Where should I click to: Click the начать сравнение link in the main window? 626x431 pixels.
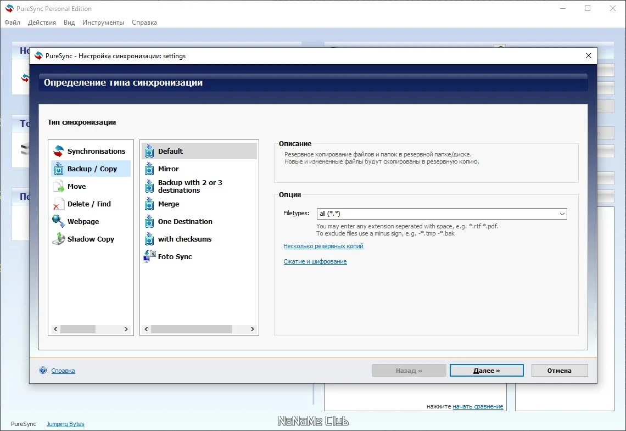478,406
